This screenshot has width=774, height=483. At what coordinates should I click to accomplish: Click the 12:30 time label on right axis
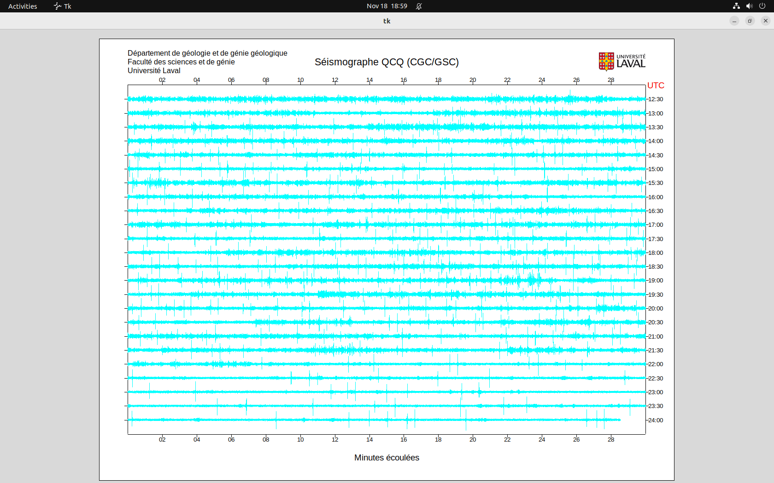[x=656, y=99]
